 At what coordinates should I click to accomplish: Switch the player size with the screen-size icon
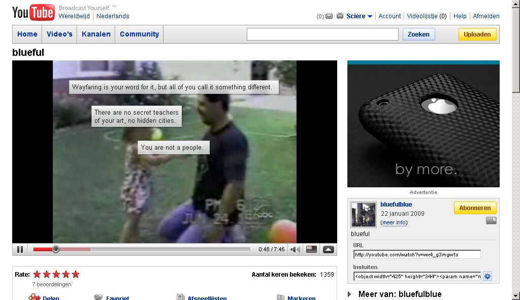click(x=312, y=249)
